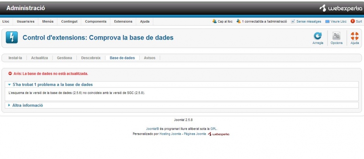Open the Joomla!® footer link
364x159 pixels.
click(x=152, y=129)
